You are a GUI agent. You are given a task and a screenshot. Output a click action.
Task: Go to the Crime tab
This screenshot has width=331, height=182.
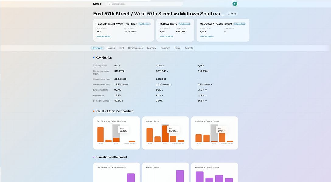(x=178, y=48)
